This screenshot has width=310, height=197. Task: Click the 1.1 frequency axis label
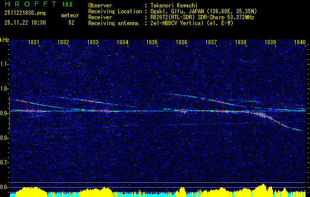point(5,64)
